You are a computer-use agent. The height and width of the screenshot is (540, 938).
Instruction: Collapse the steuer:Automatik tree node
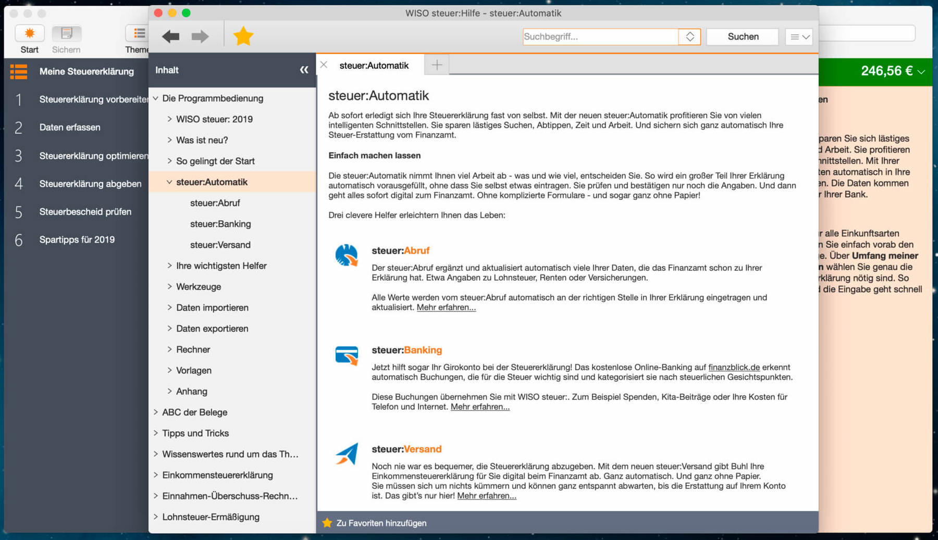(169, 182)
